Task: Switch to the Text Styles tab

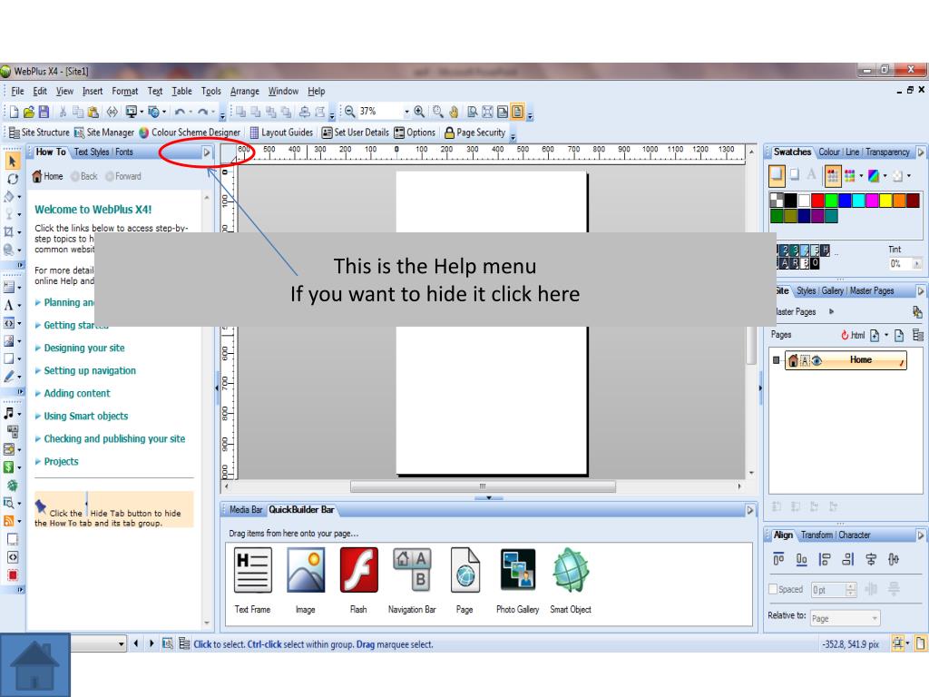Action: tap(92, 152)
